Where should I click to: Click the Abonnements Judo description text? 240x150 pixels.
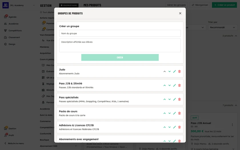click(69, 73)
